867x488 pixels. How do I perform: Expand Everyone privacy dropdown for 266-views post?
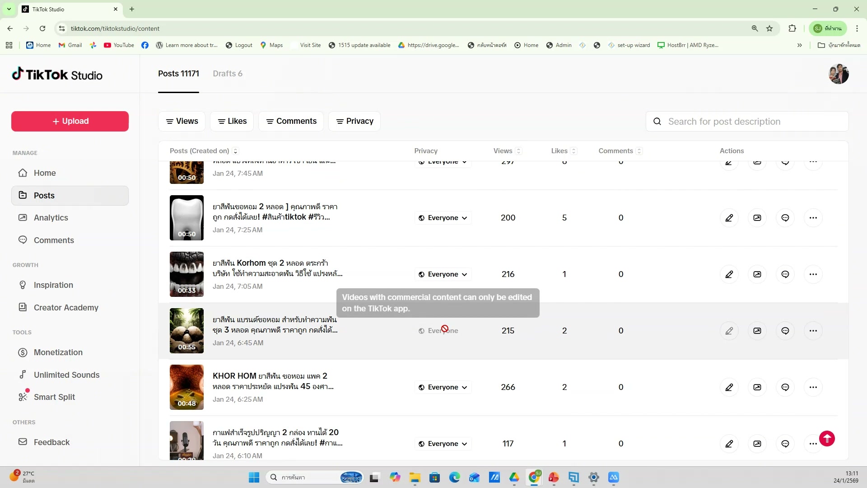443,387
